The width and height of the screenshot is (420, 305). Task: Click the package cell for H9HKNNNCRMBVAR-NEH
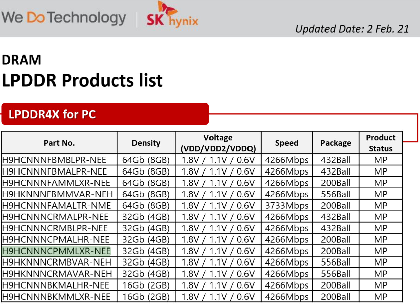click(x=336, y=263)
